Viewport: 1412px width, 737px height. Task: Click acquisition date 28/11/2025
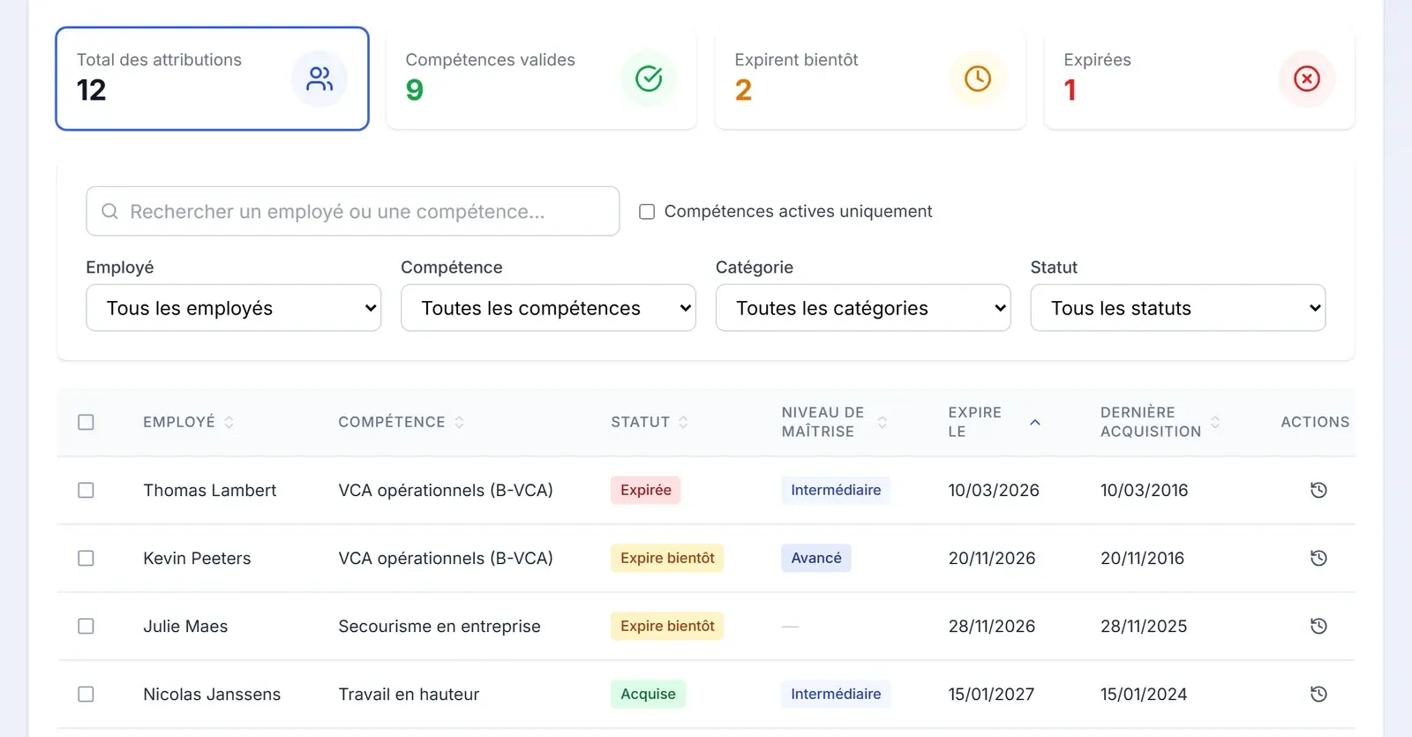coord(1144,626)
